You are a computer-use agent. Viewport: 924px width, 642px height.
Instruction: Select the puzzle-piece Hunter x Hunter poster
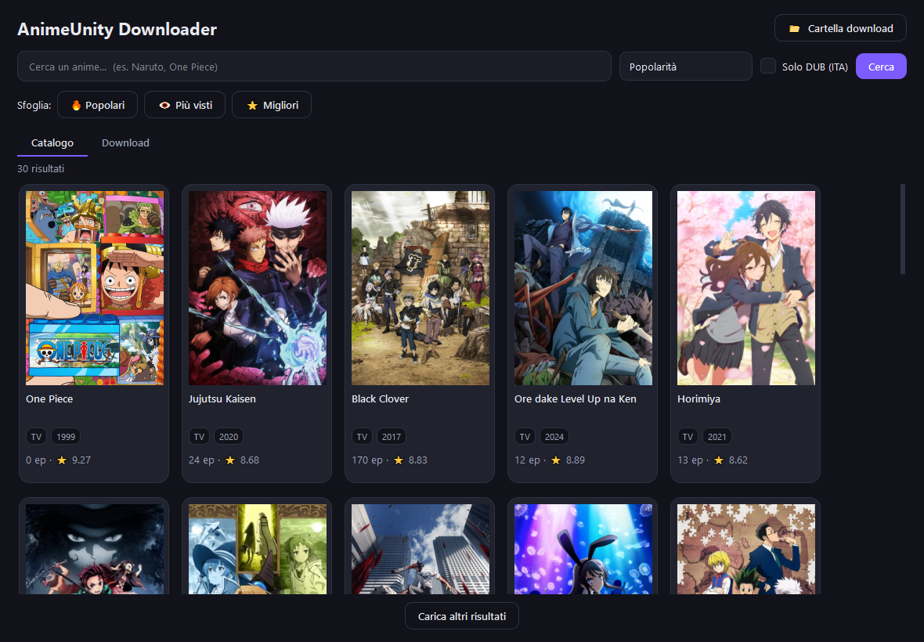click(746, 549)
